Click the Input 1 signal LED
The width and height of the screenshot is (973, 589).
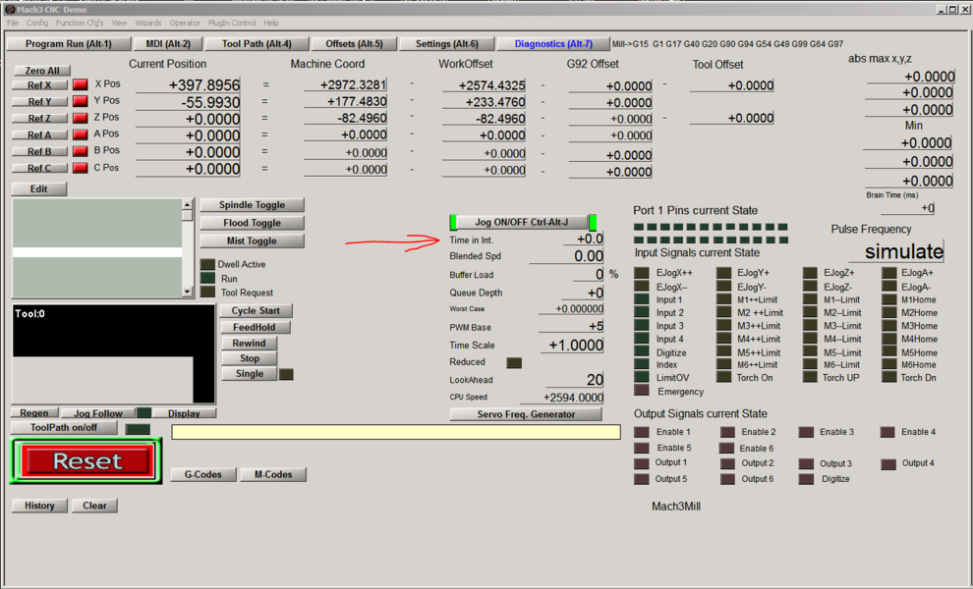pyautogui.click(x=642, y=299)
